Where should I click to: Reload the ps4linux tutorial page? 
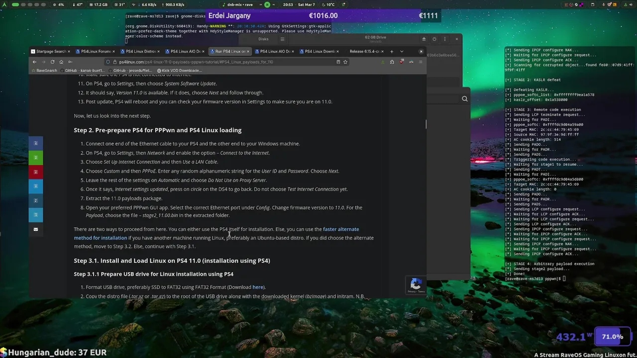tap(52, 62)
